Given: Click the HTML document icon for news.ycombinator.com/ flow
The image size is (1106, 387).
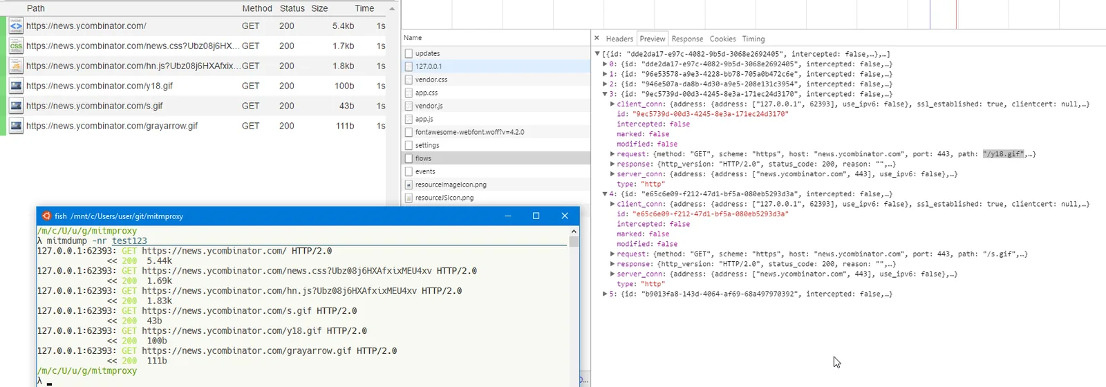Looking at the screenshot, I should click(16, 26).
